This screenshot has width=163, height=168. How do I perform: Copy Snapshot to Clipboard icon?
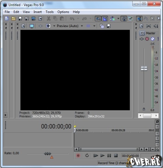pos(102,26)
